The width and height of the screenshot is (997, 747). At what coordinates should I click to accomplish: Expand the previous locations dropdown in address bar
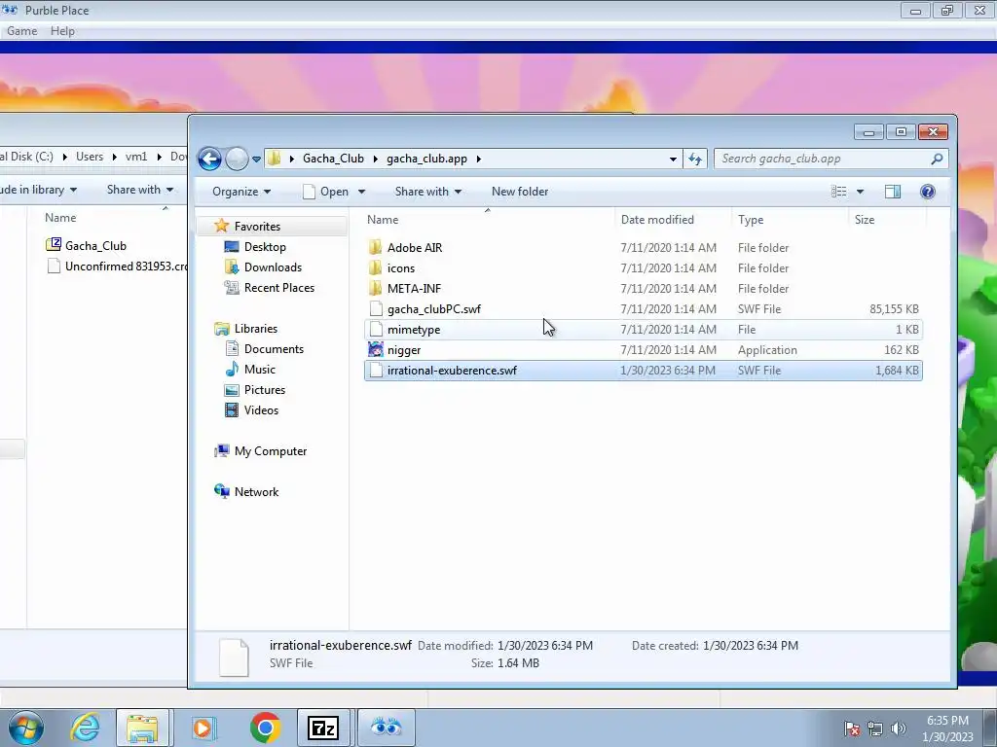click(673, 159)
